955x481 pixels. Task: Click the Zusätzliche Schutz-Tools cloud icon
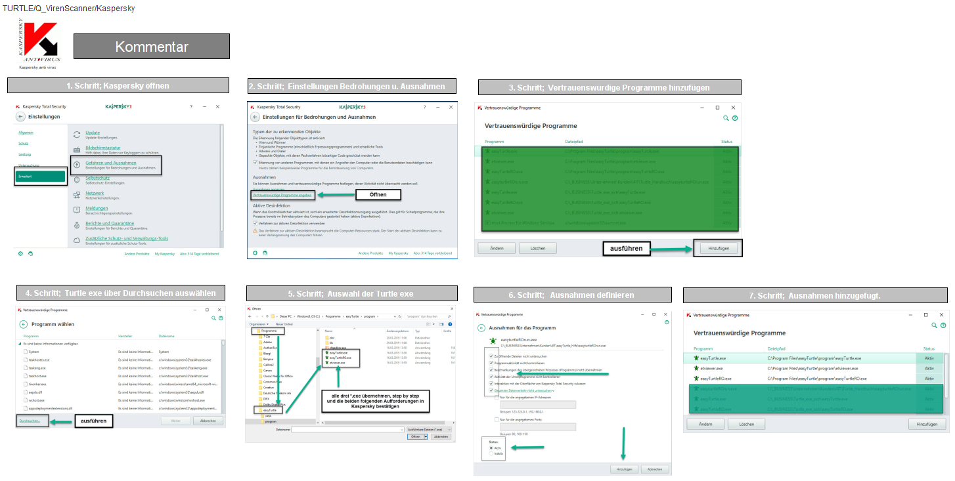tap(77, 240)
